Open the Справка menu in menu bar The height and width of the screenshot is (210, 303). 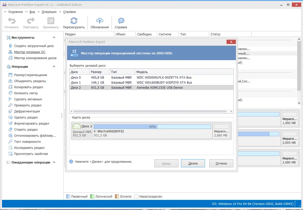pos(69,12)
